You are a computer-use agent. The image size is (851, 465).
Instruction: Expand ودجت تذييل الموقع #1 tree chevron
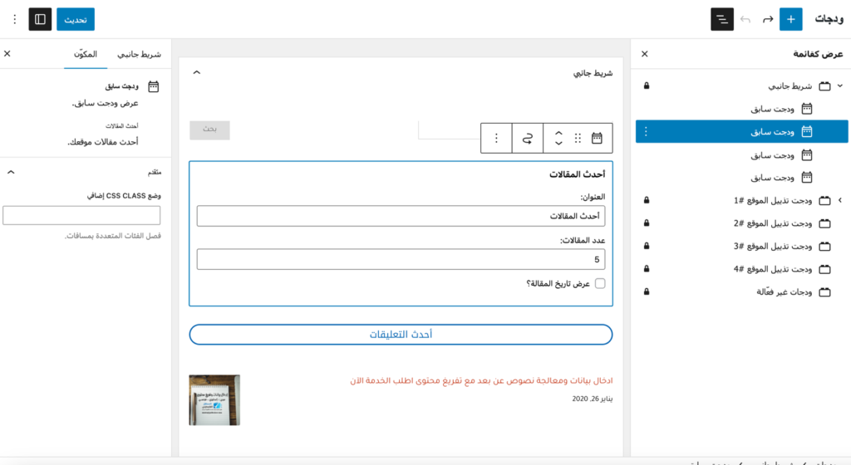tap(839, 200)
